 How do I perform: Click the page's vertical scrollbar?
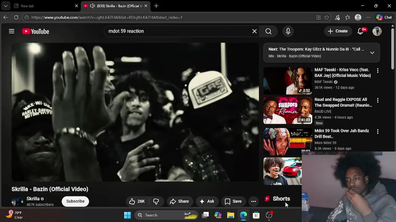pyautogui.click(x=393, y=49)
